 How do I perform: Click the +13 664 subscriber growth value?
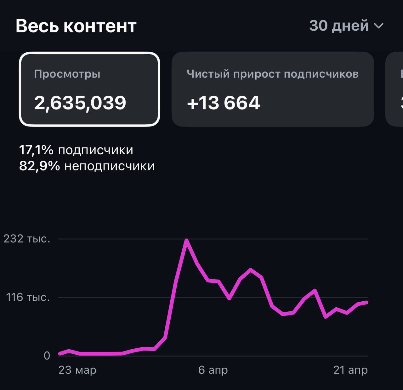pyautogui.click(x=224, y=103)
